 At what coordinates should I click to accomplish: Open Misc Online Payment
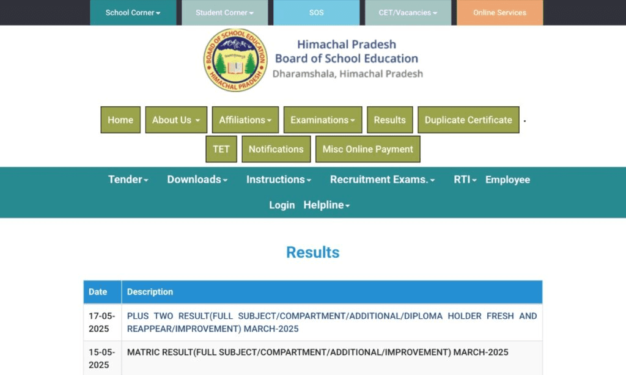pos(367,149)
